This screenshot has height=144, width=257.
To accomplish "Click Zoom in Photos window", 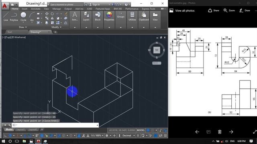I will [x=229, y=10].
